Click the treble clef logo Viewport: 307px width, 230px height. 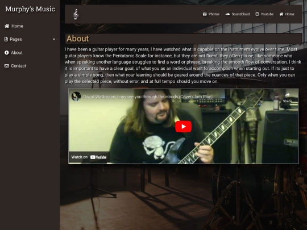pos(76,14)
